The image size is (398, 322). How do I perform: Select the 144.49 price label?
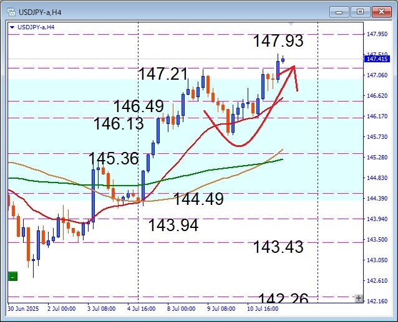tap(199, 199)
